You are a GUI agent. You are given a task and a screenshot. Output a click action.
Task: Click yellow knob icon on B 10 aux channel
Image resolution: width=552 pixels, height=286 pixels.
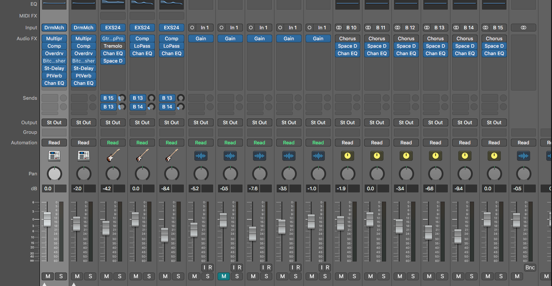tap(347, 156)
